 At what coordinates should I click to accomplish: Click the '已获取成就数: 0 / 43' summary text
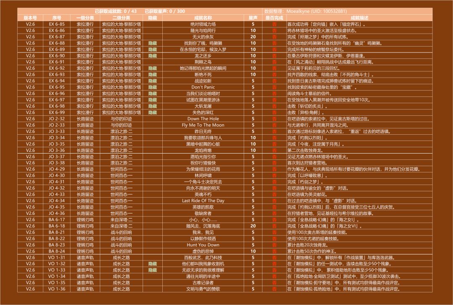click(x=116, y=11)
